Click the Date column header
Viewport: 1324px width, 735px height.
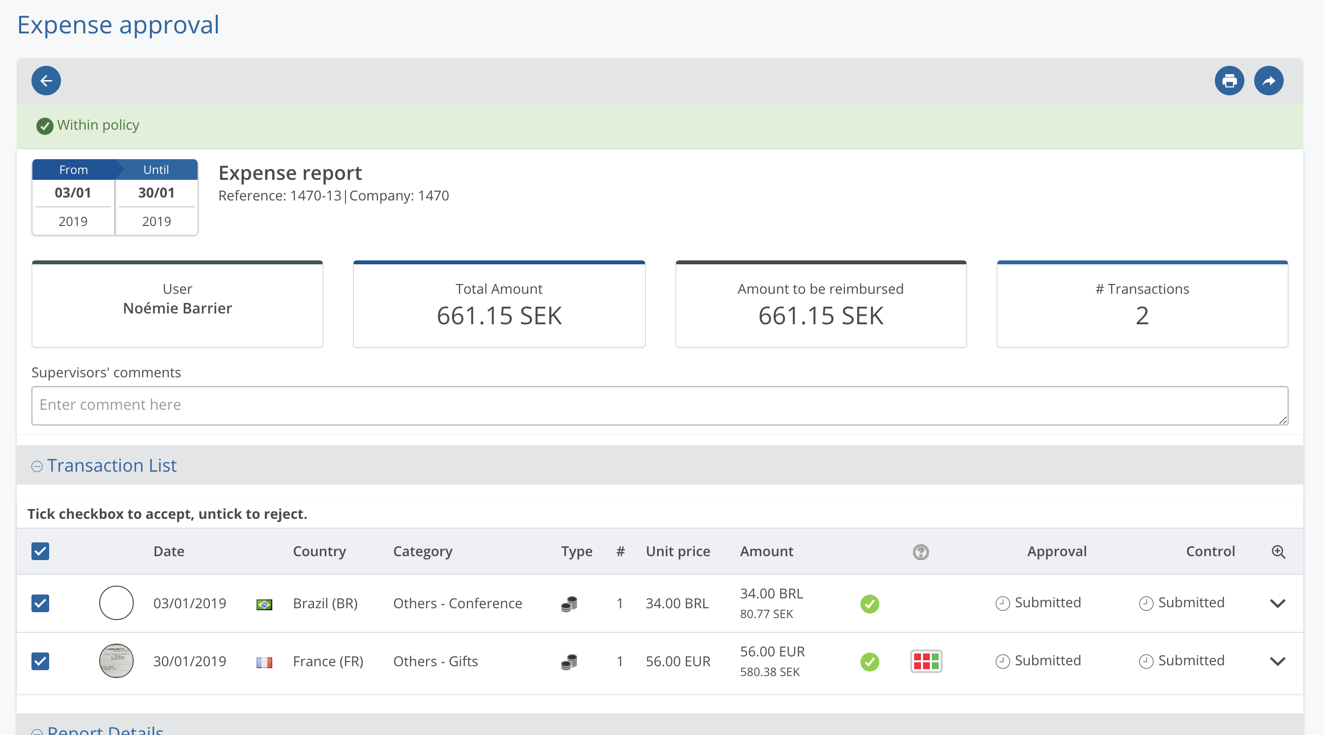click(169, 551)
